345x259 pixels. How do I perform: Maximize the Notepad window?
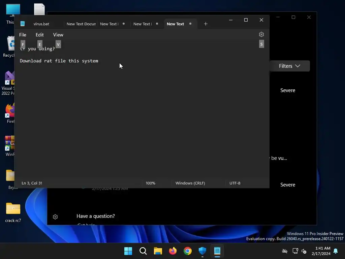pos(246,20)
